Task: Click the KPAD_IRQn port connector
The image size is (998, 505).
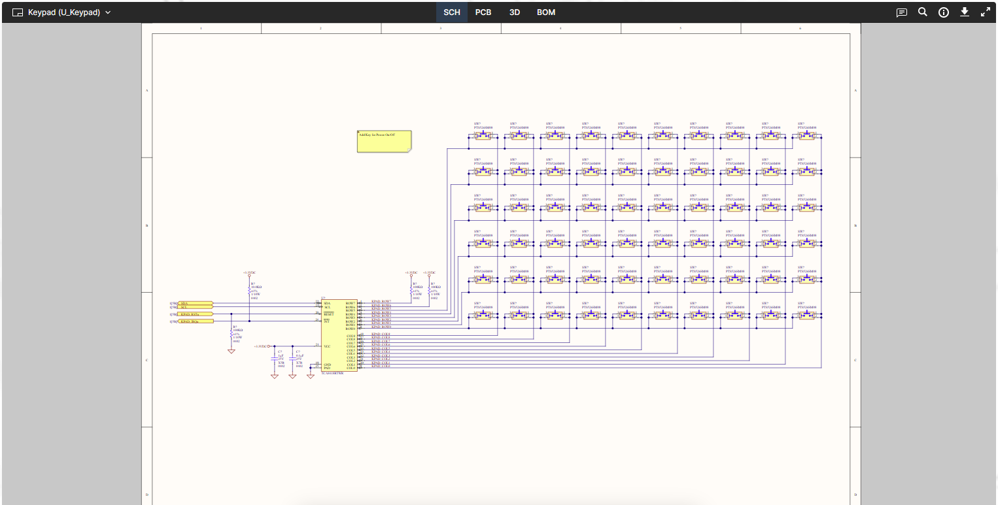Action: click(195, 321)
